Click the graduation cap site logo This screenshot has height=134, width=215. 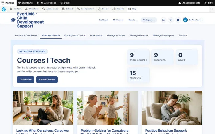(x=13, y=20)
